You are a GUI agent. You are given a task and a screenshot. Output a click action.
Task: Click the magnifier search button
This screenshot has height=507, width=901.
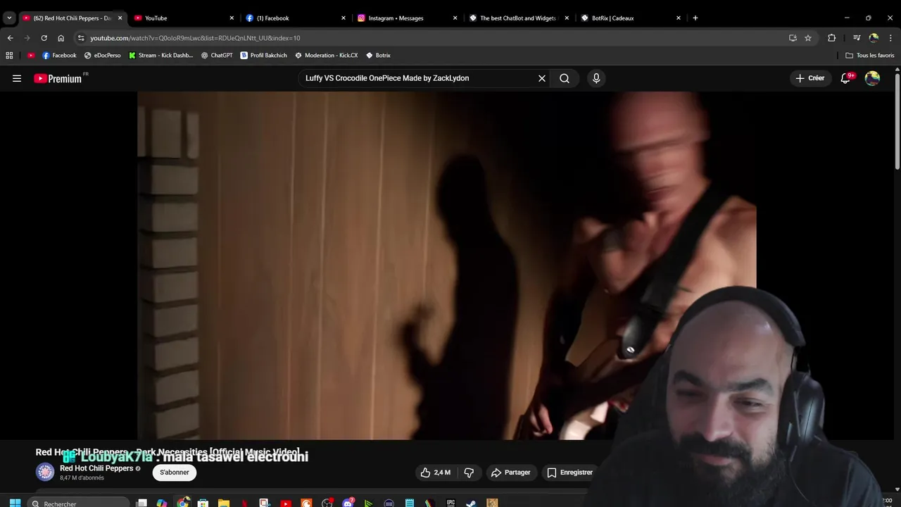(x=565, y=78)
